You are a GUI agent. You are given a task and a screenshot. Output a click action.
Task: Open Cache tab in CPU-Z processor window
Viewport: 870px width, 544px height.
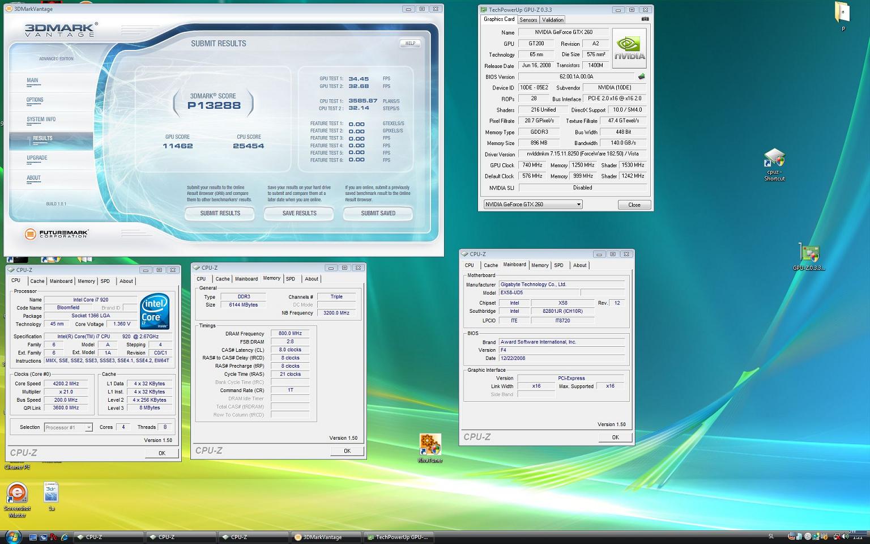[x=37, y=281]
